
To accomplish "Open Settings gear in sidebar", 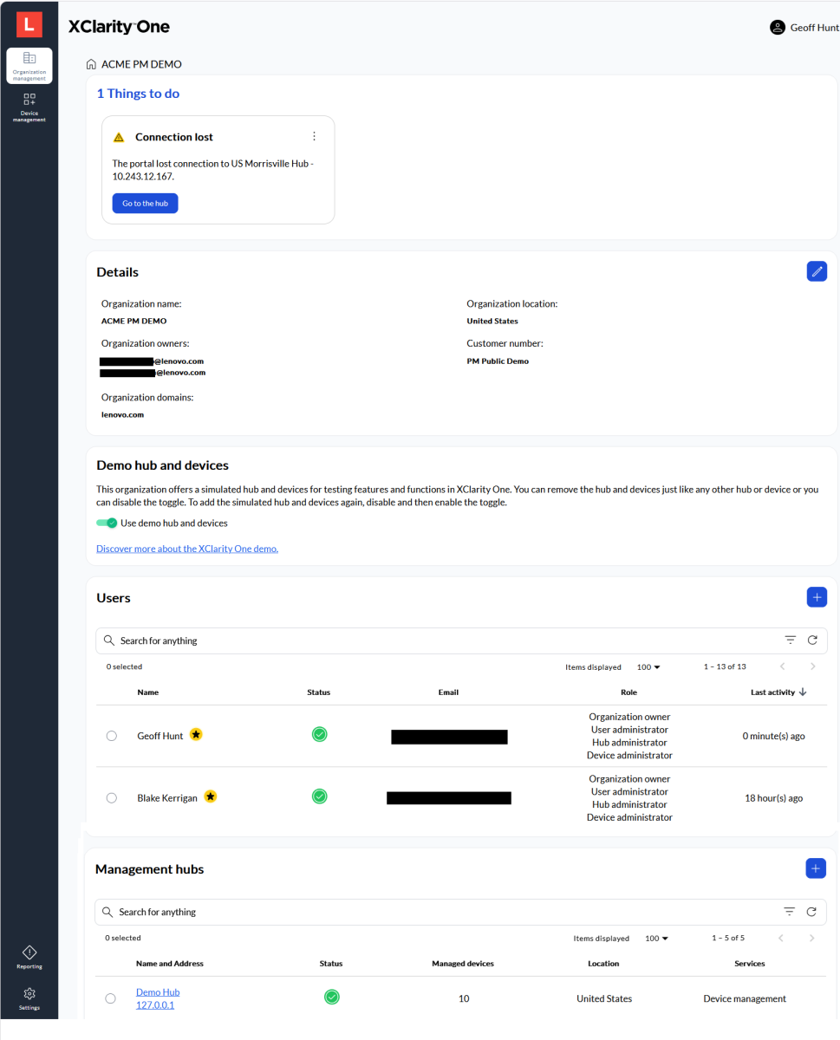I will pos(29,998).
